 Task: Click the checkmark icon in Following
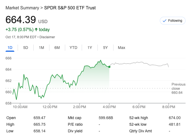[165, 21]
